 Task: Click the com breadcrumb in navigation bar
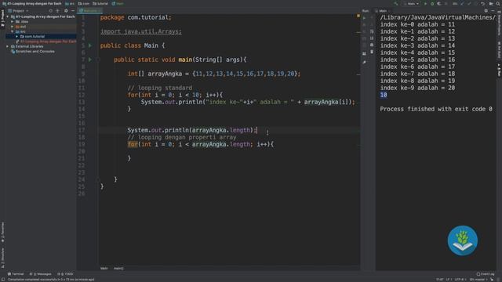tap(84, 3)
